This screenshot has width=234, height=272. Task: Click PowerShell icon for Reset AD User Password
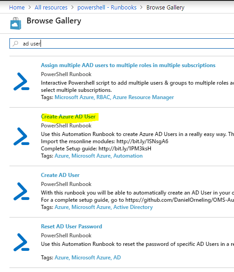(x=21, y=242)
